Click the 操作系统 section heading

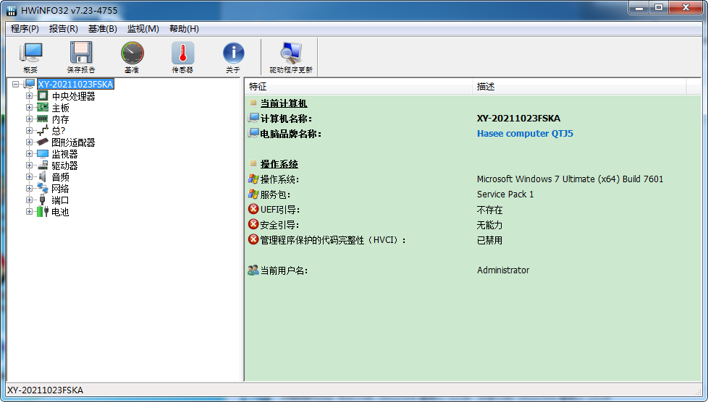coord(279,164)
